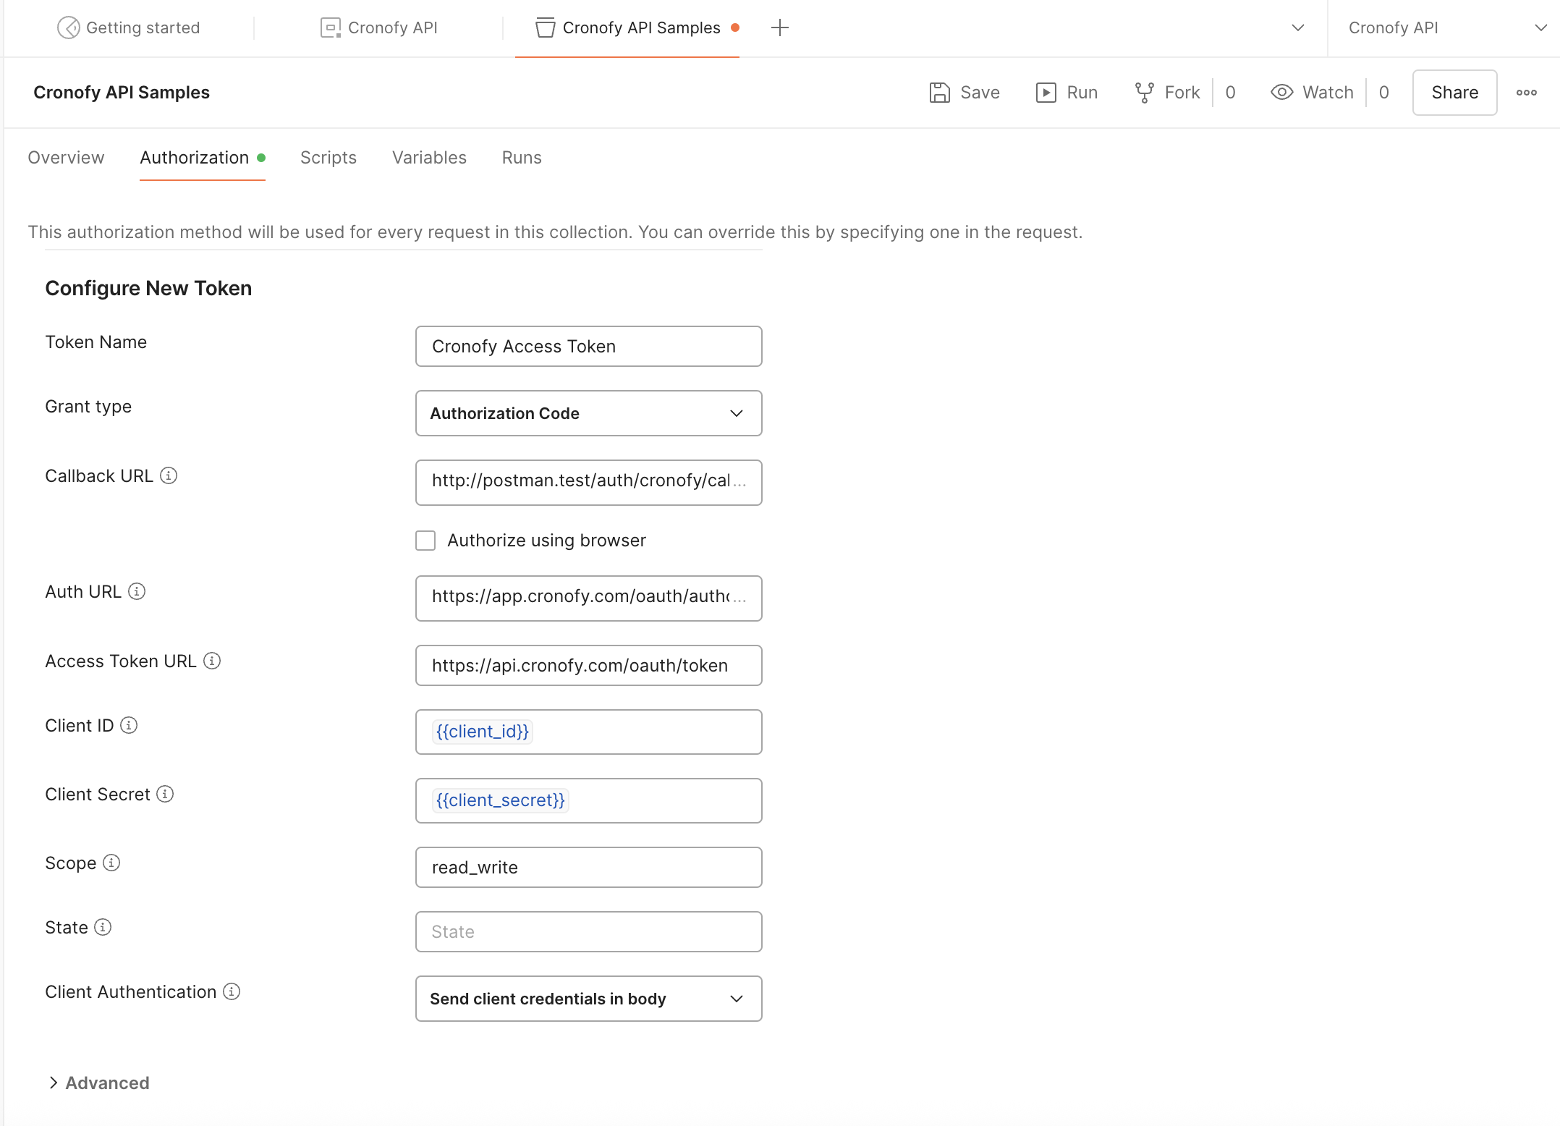Click the State info icon
This screenshot has height=1126, width=1560.
(x=103, y=927)
